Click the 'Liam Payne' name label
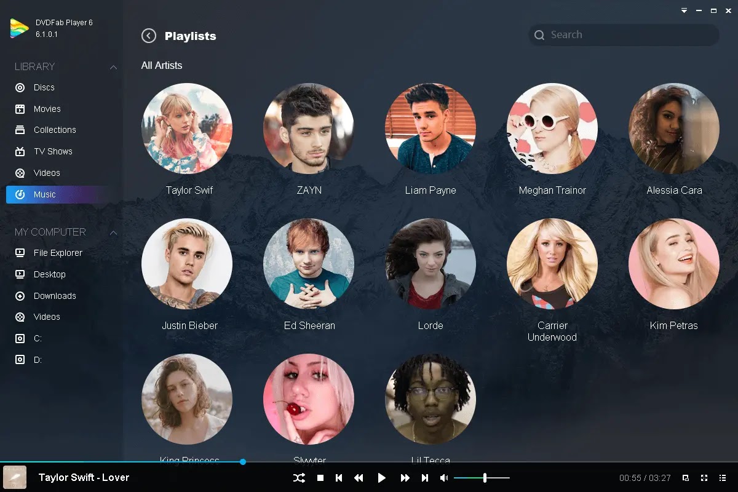Viewport: 738px width, 492px height. point(430,190)
